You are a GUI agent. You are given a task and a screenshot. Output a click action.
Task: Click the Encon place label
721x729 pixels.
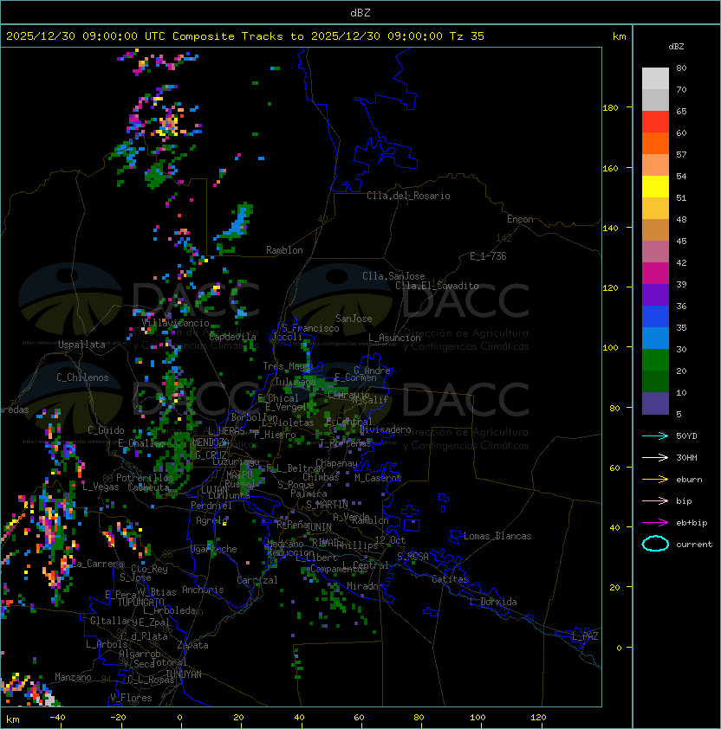[520, 219]
